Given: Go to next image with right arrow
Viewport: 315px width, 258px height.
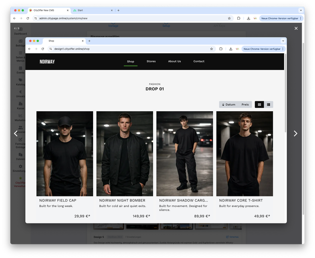Looking at the screenshot, I should click(295, 133).
